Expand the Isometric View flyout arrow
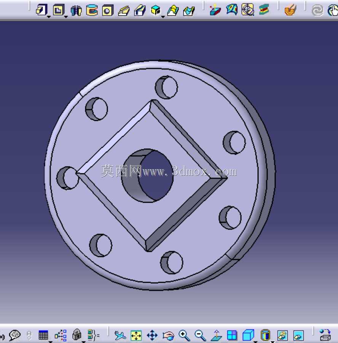The height and width of the screenshot is (343, 338). pos(255,342)
